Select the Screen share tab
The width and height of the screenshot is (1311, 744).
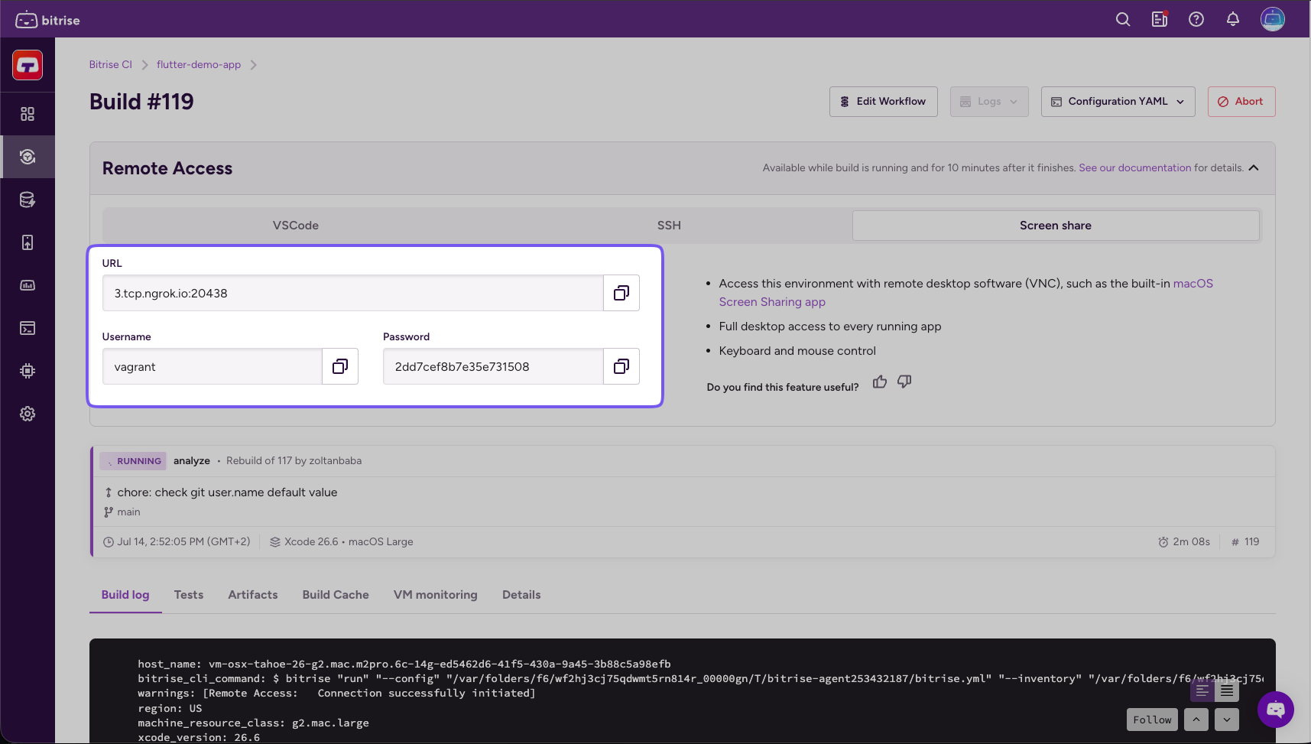1056,226
